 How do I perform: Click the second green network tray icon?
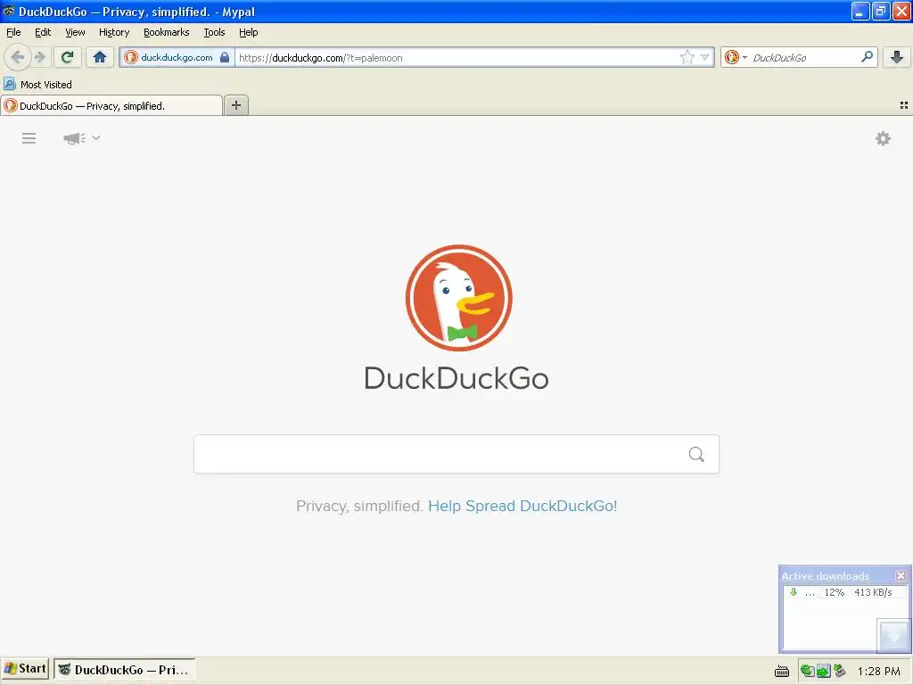(823, 671)
